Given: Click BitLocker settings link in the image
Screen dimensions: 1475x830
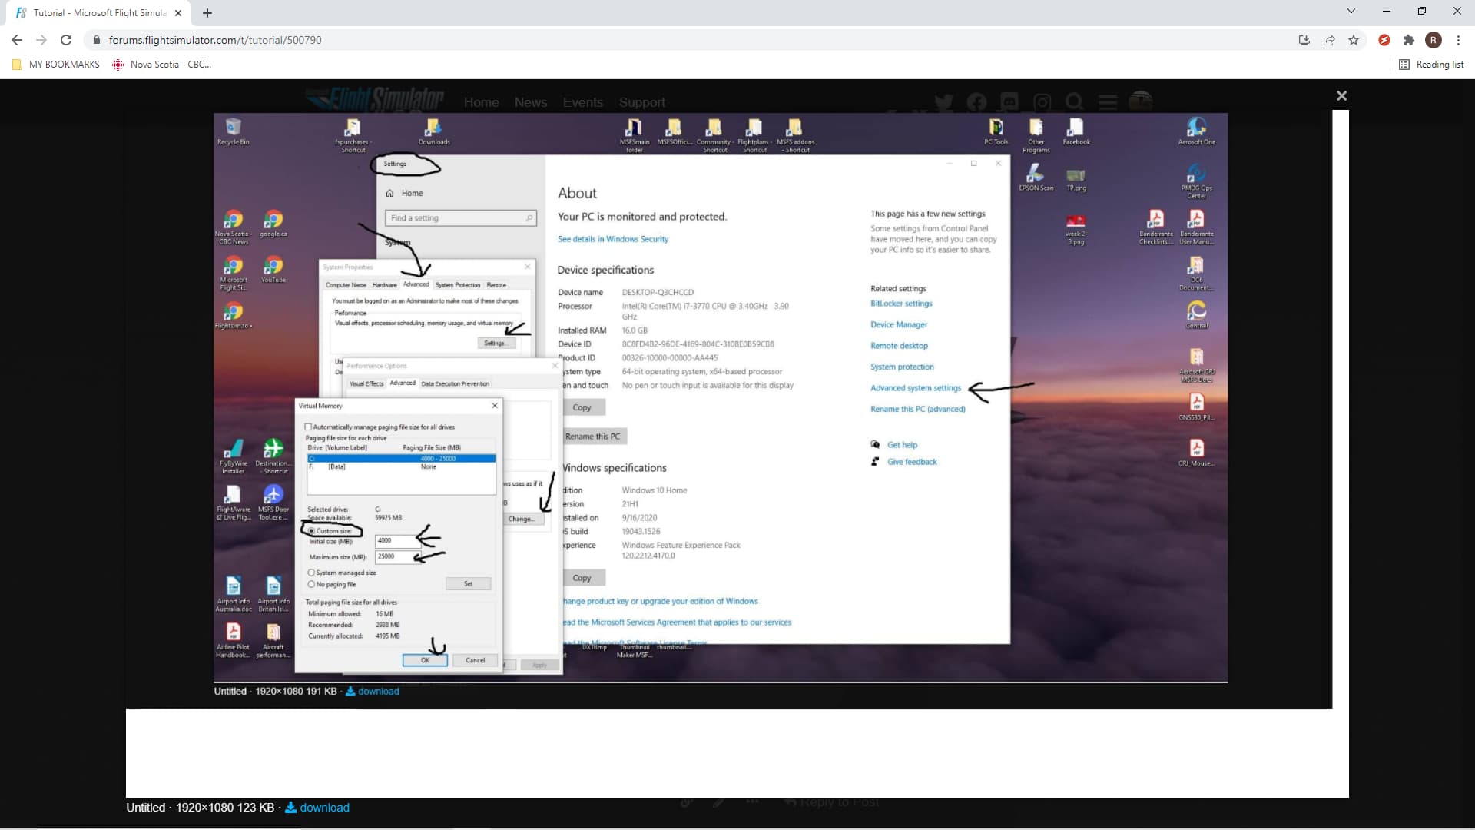Looking at the screenshot, I should 901,304.
